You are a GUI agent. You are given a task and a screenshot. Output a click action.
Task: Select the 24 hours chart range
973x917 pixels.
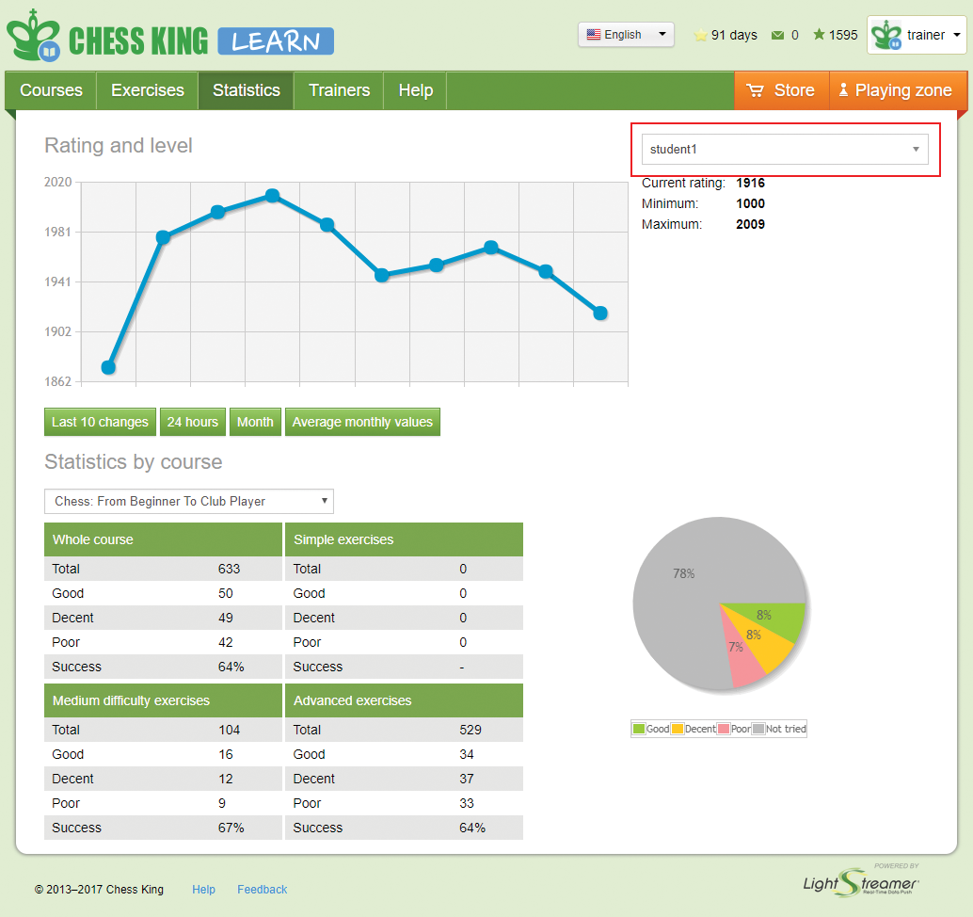pos(193,422)
